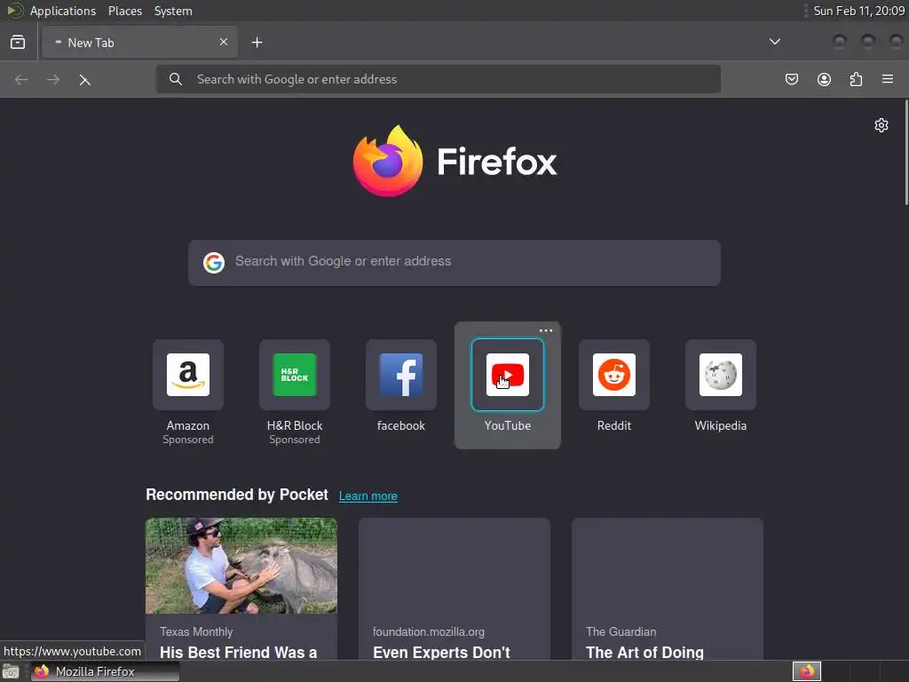Open the System menu
This screenshot has width=909, height=682.
pyautogui.click(x=173, y=11)
